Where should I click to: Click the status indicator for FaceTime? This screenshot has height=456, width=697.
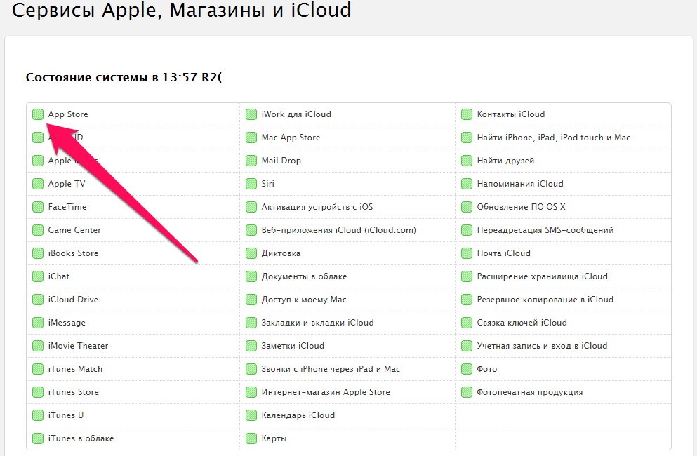coord(38,207)
